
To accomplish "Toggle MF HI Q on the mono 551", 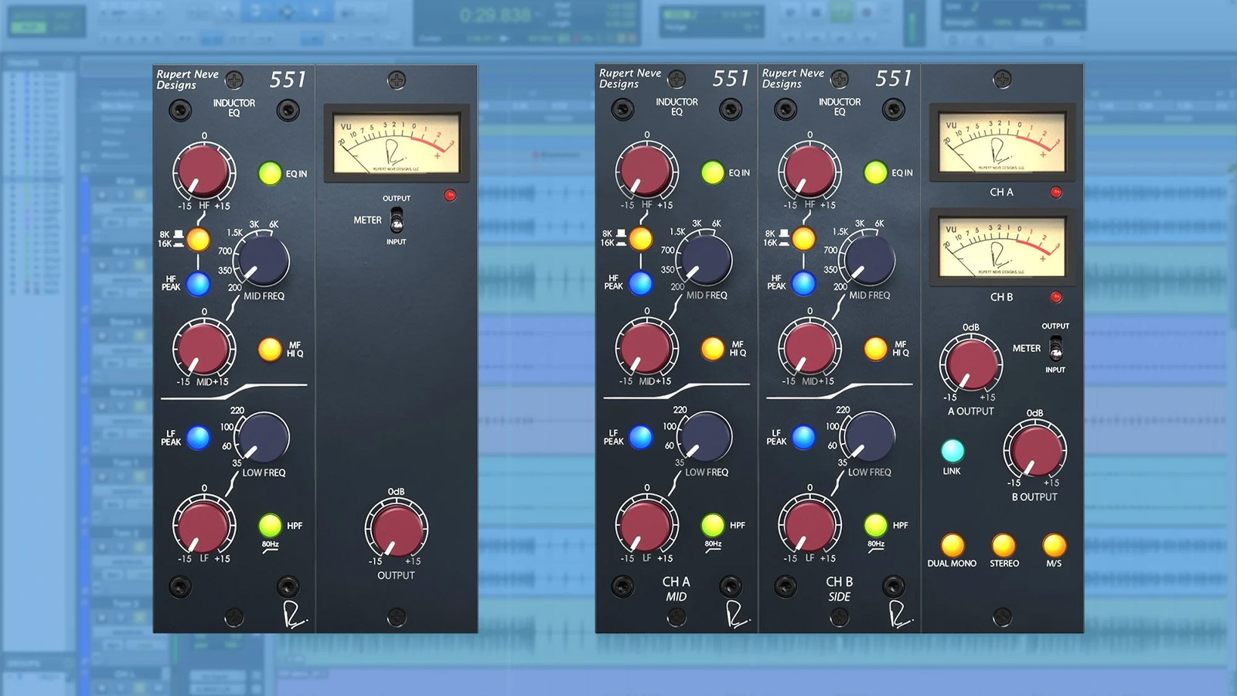I will (x=270, y=350).
